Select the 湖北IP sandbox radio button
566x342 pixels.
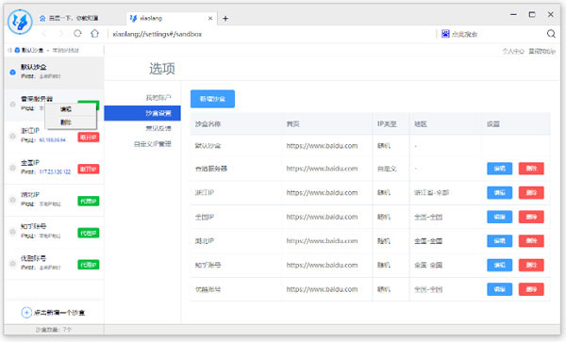click(12, 200)
